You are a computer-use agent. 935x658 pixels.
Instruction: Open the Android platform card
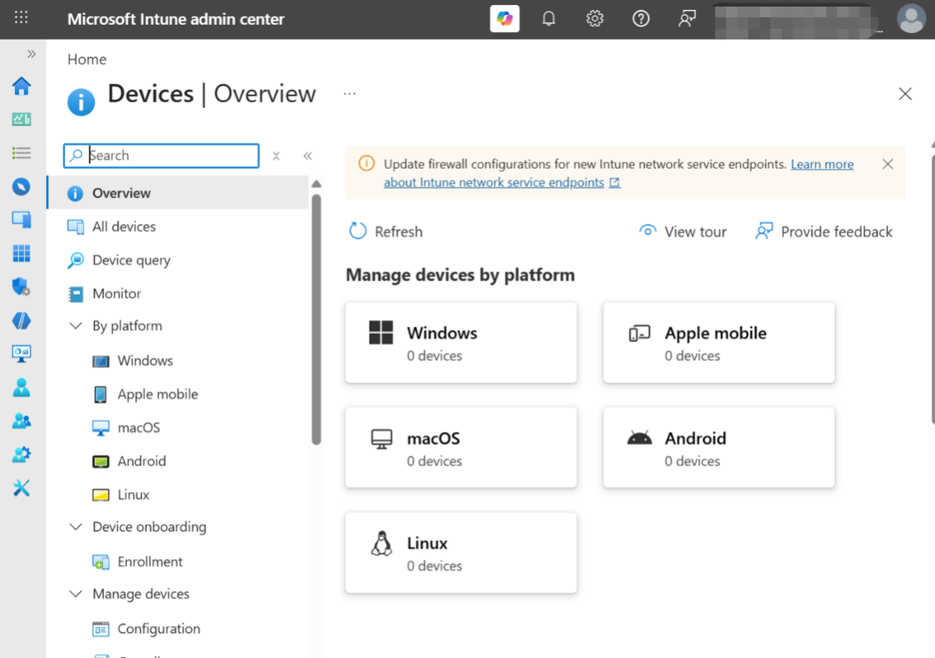[719, 447]
